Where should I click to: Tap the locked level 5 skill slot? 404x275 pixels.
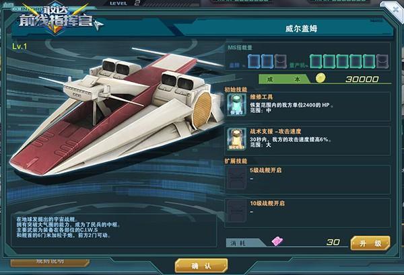[x=236, y=178]
